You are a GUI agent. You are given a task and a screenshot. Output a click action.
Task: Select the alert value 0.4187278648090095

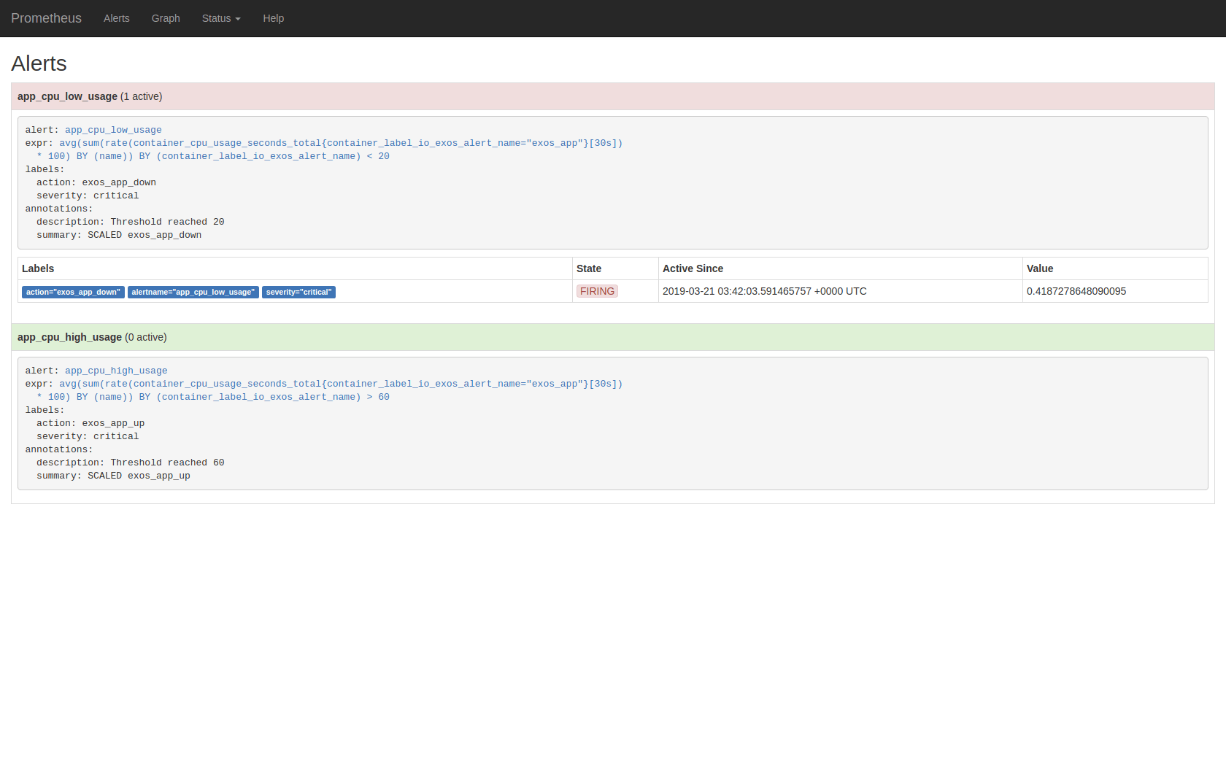[x=1076, y=291]
